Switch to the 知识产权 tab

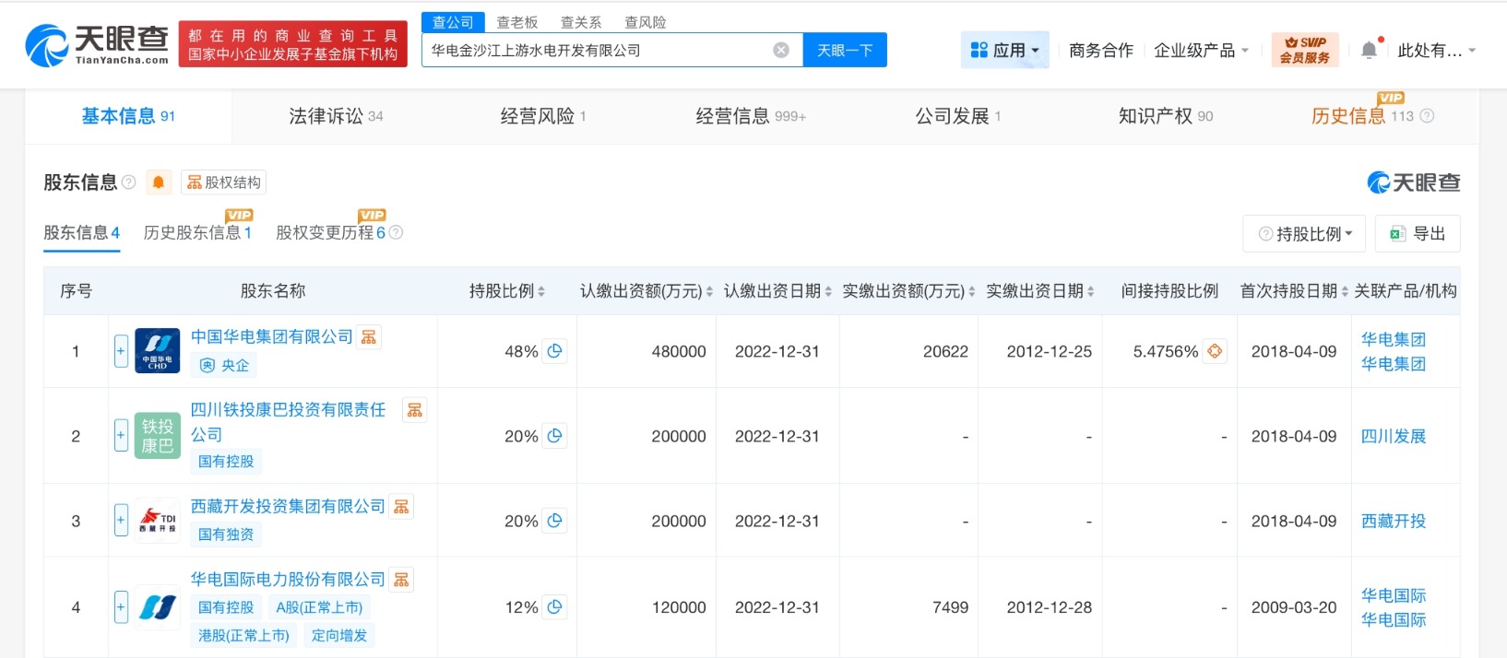[x=1165, y=116]
